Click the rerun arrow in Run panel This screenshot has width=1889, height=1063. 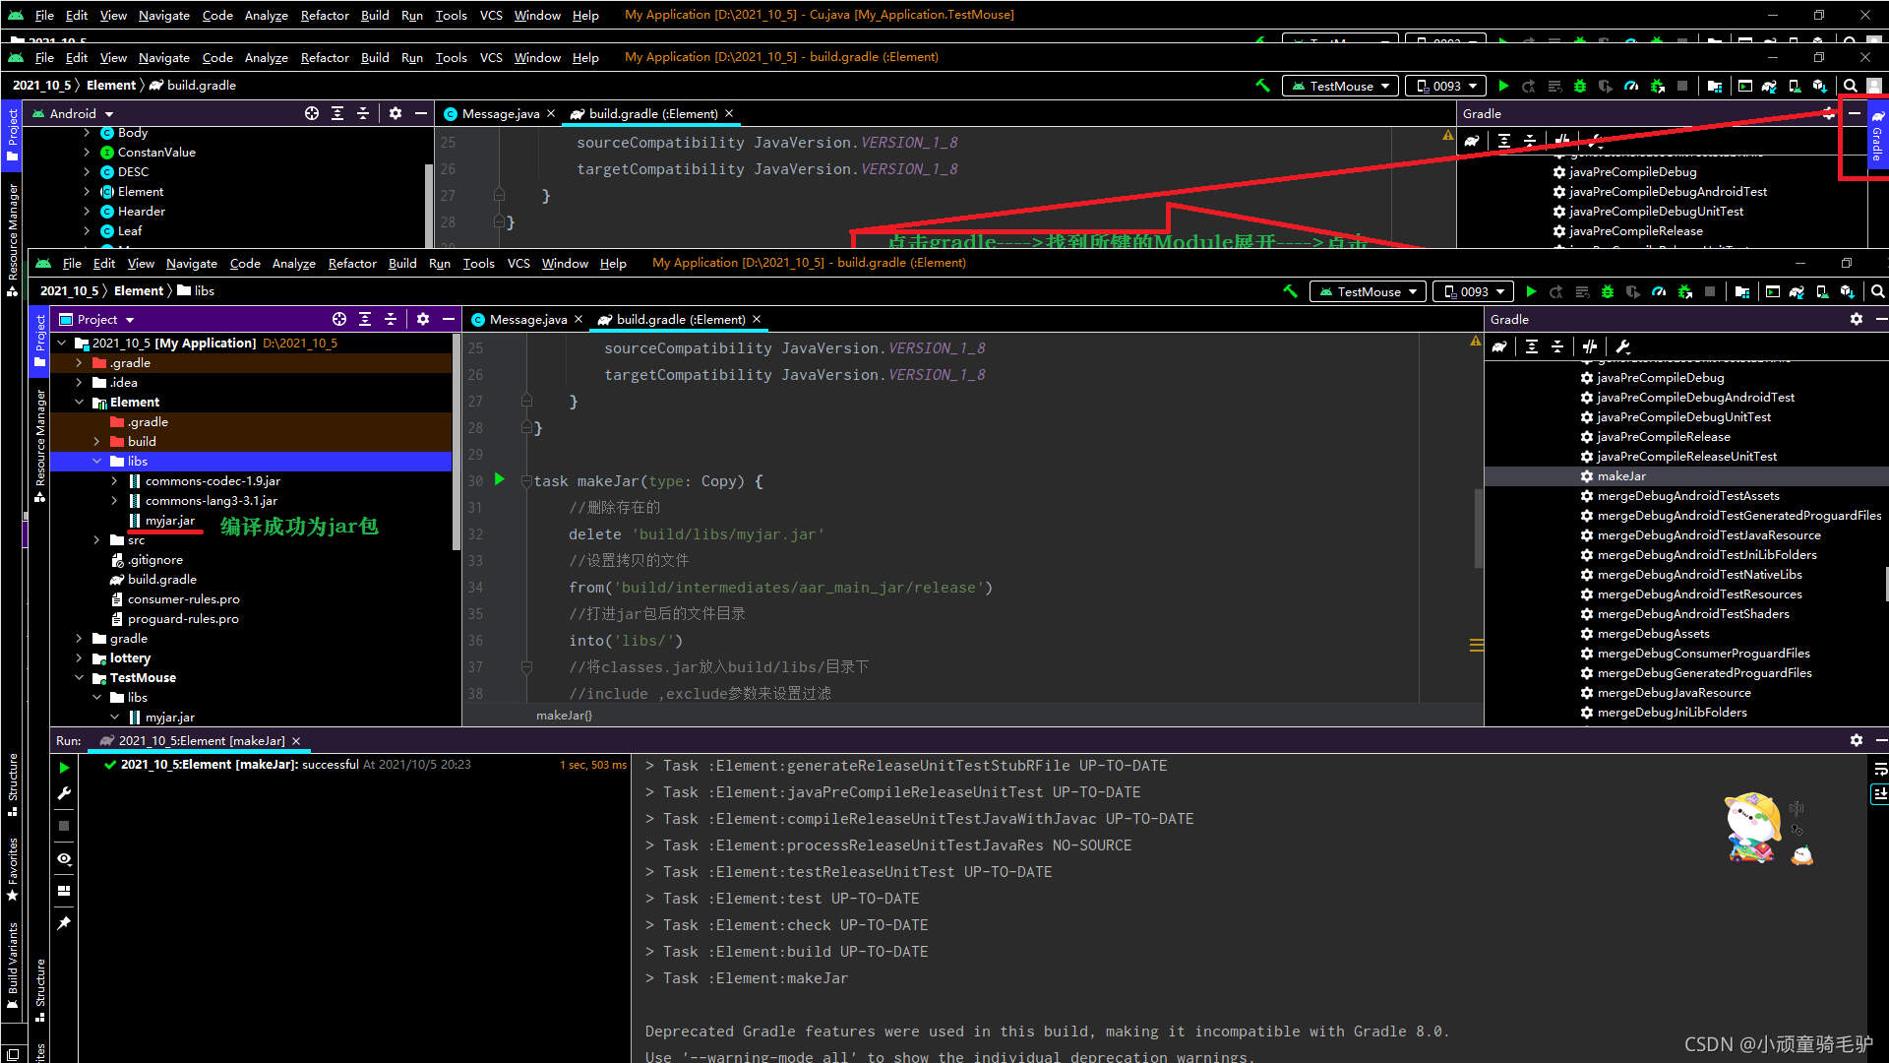[64, 768]
